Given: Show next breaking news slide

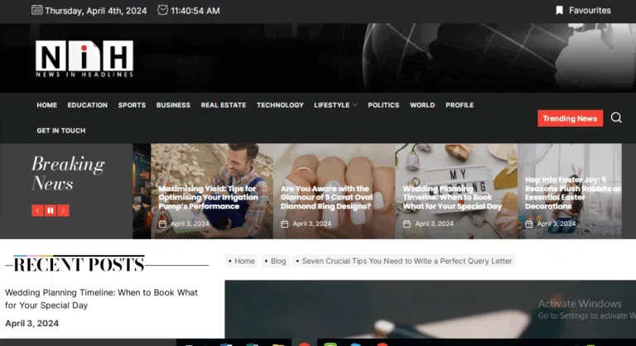Looking at the screenshot, I should pyautogui.click(x=63, y=210).
